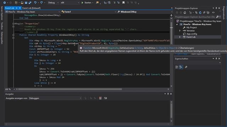Open the dropdown arrow next to Starten
The height and width of the screenshot is (127, 227).
click(x=93, y=2)
